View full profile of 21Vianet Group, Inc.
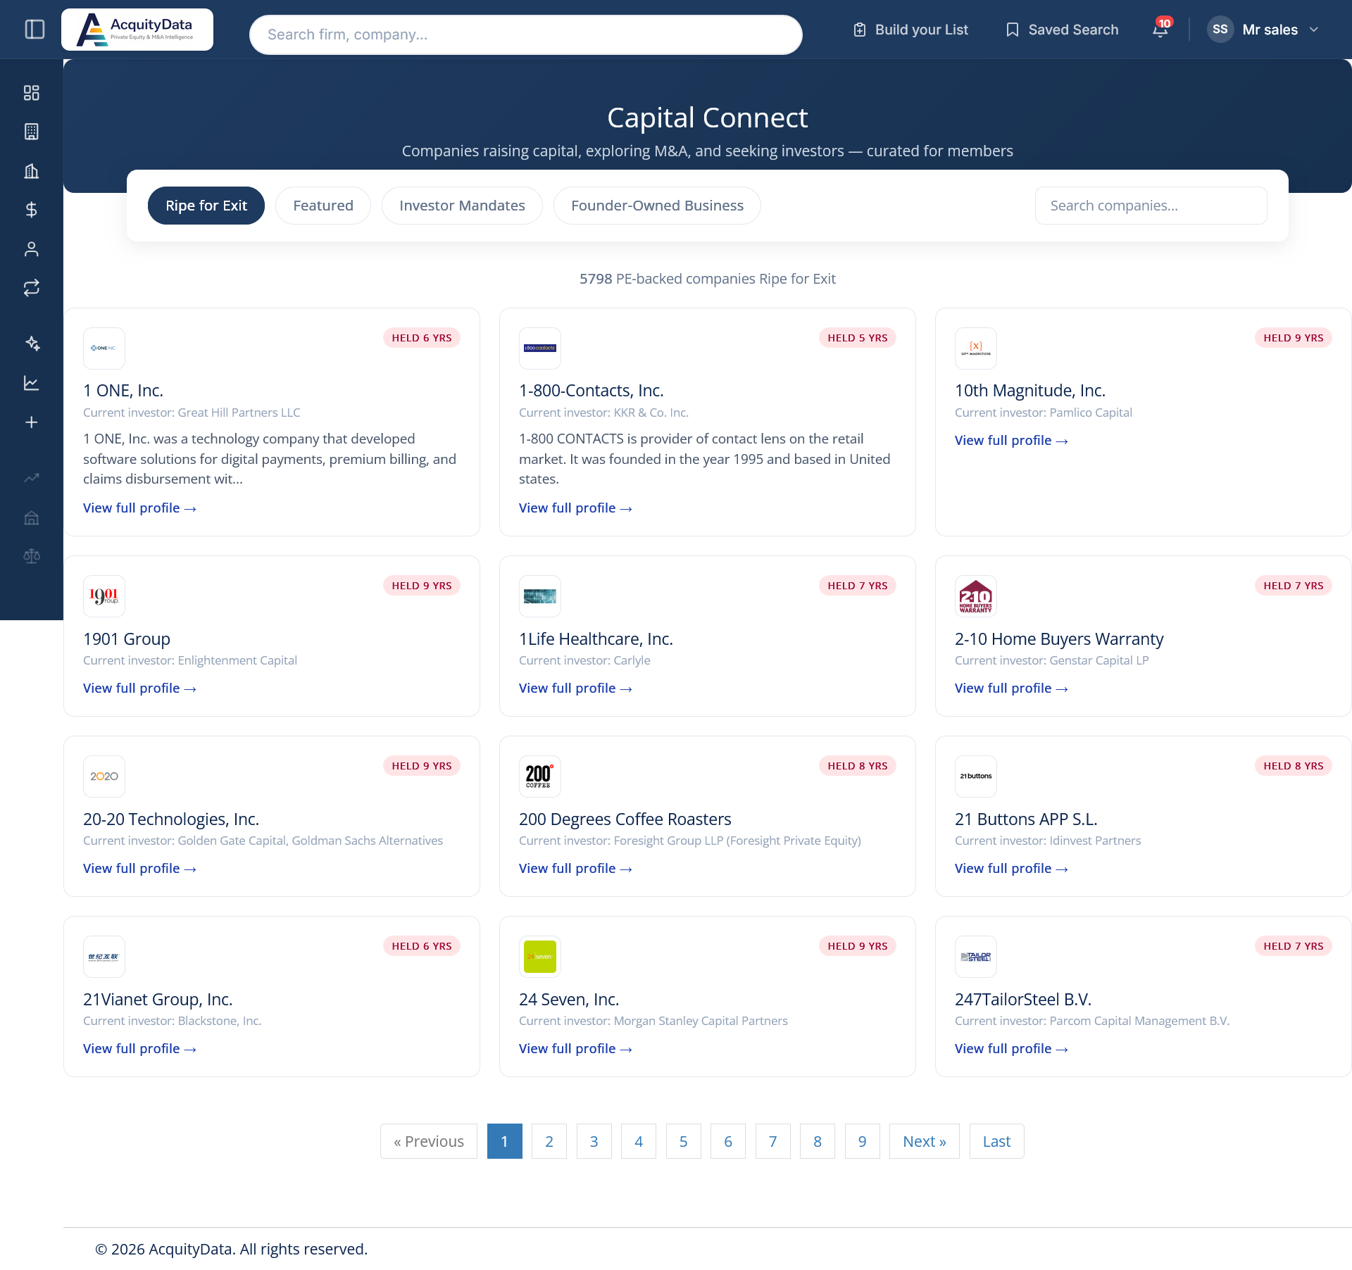Screen dimensions: 1352x1270 139,1049
